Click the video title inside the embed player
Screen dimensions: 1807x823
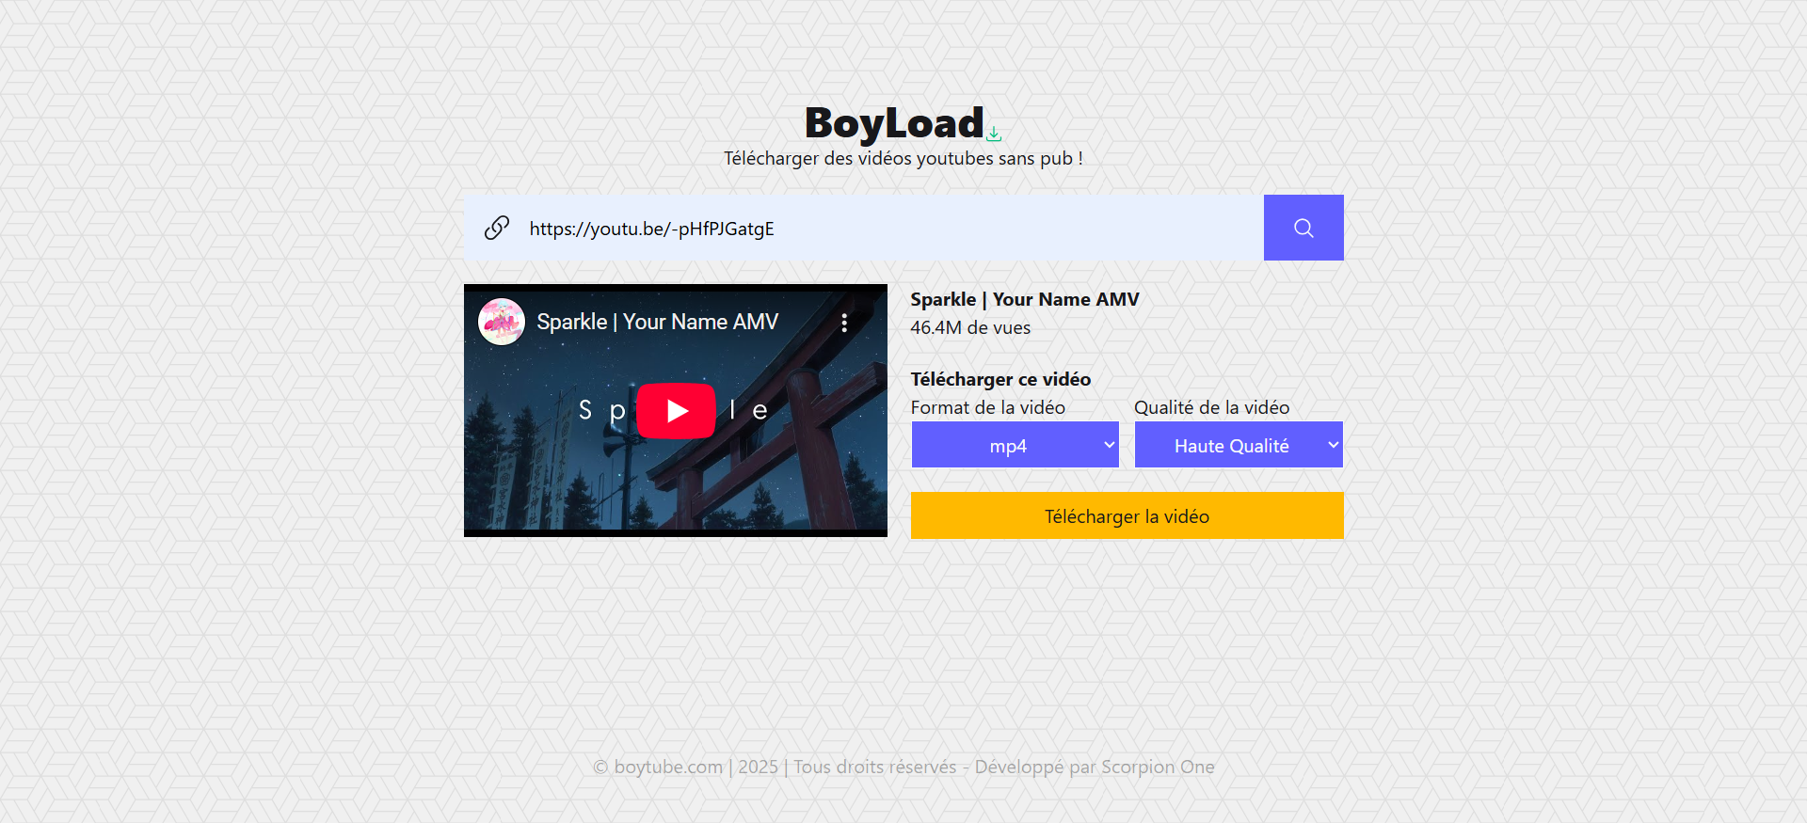[657, 322]
